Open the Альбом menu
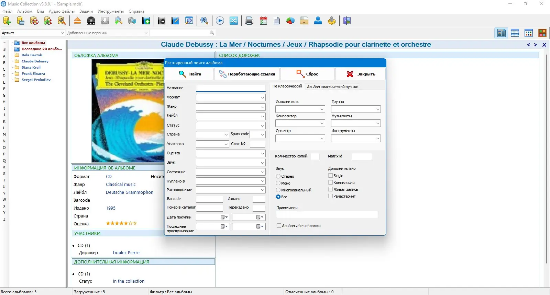Viewport: 550px width, 295px height. (x=25, y=11)
